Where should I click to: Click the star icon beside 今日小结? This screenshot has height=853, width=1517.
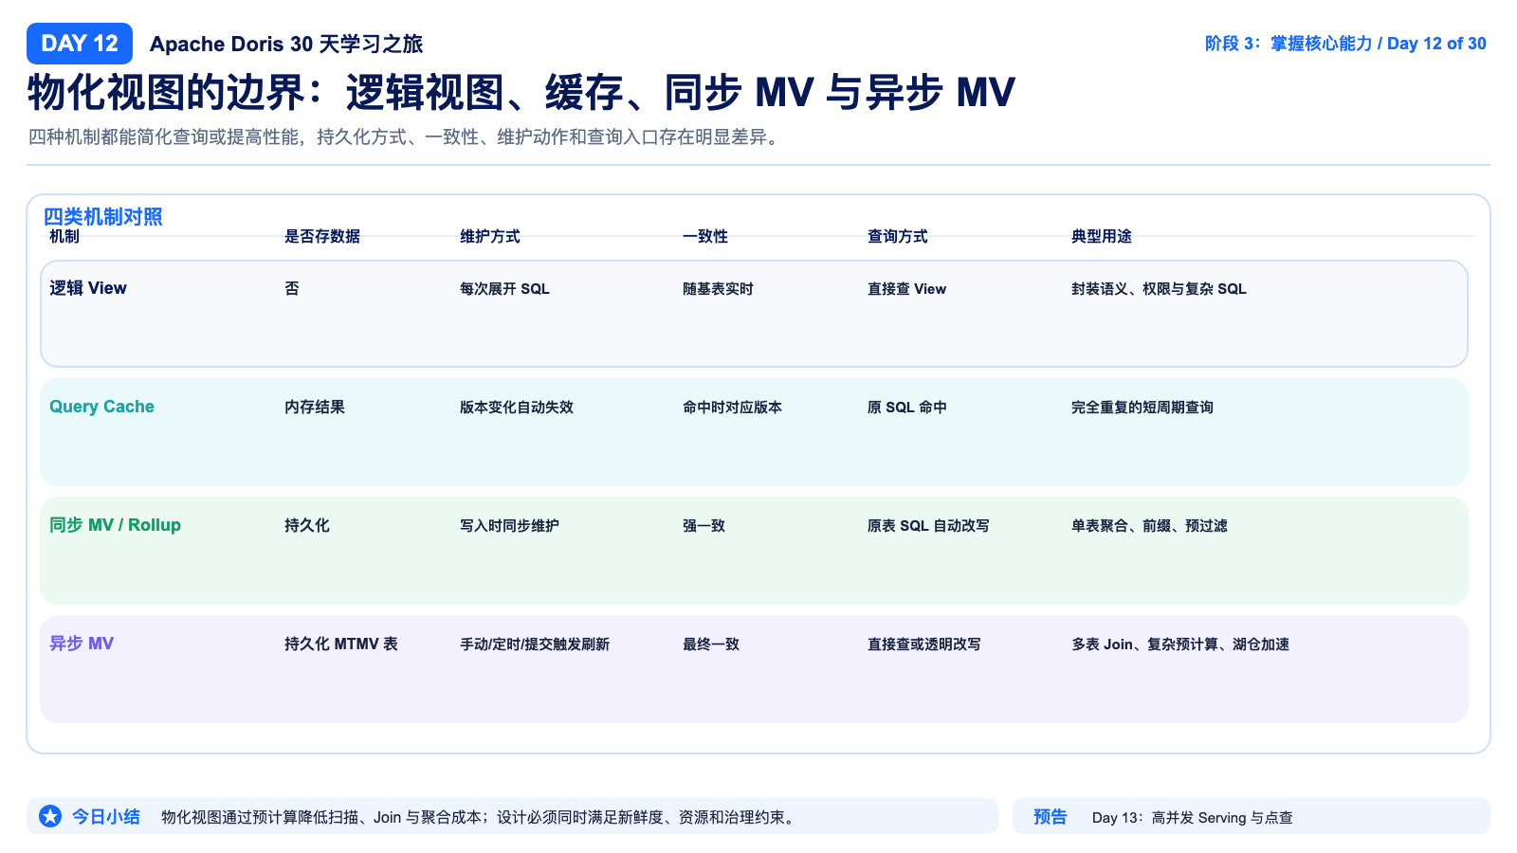click(50, 816)
